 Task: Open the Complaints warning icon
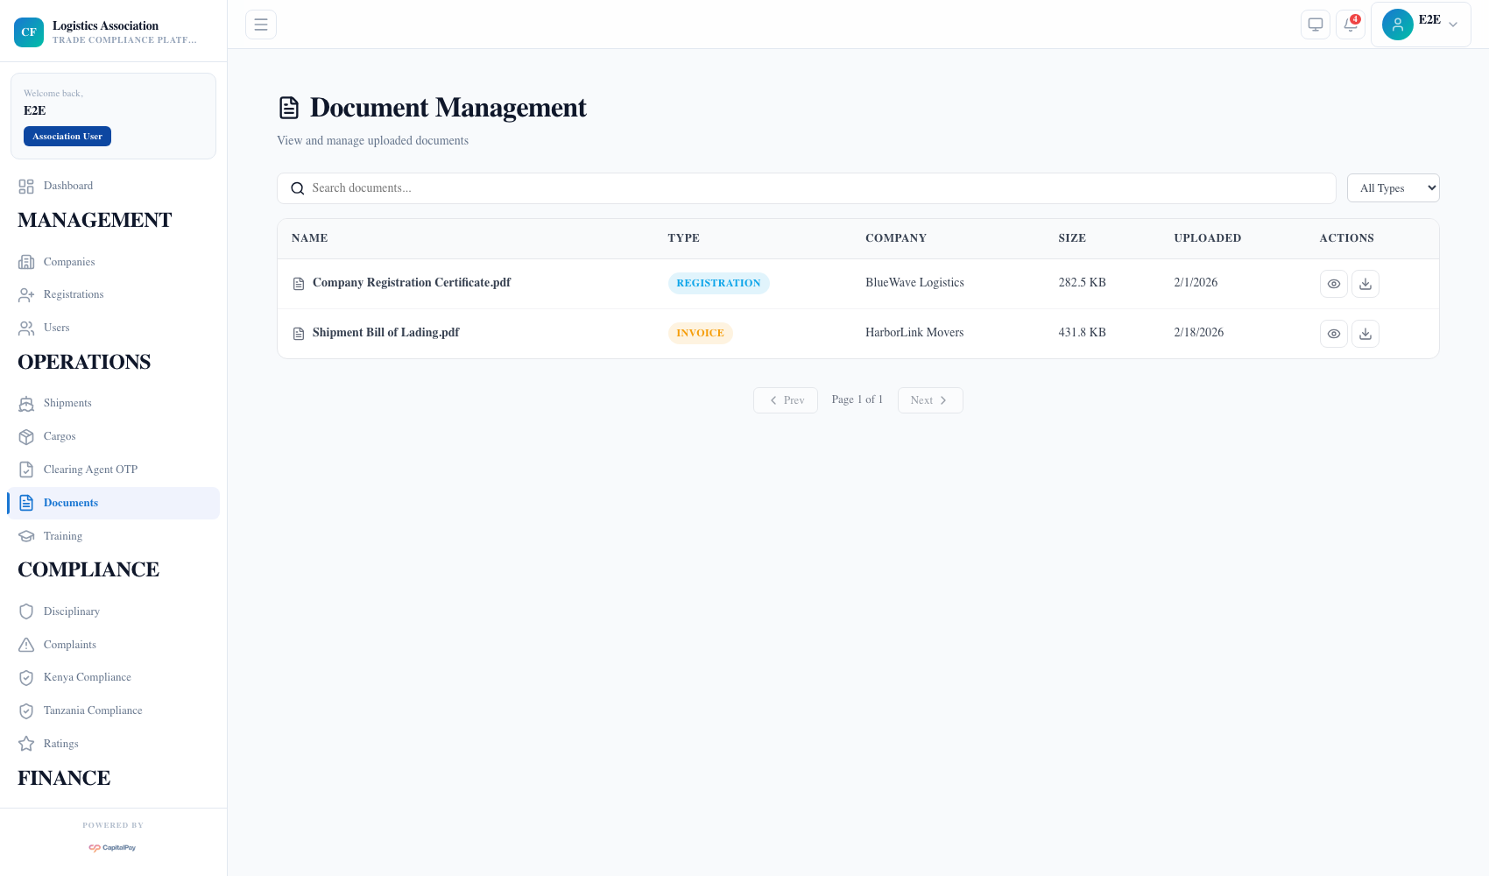26,644
